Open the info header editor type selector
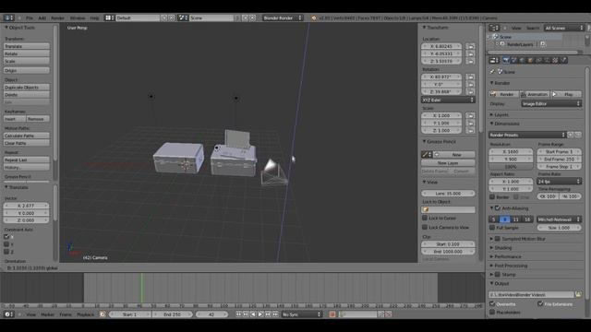The width and height of the screenshot is (591, 332). (8, 18)
